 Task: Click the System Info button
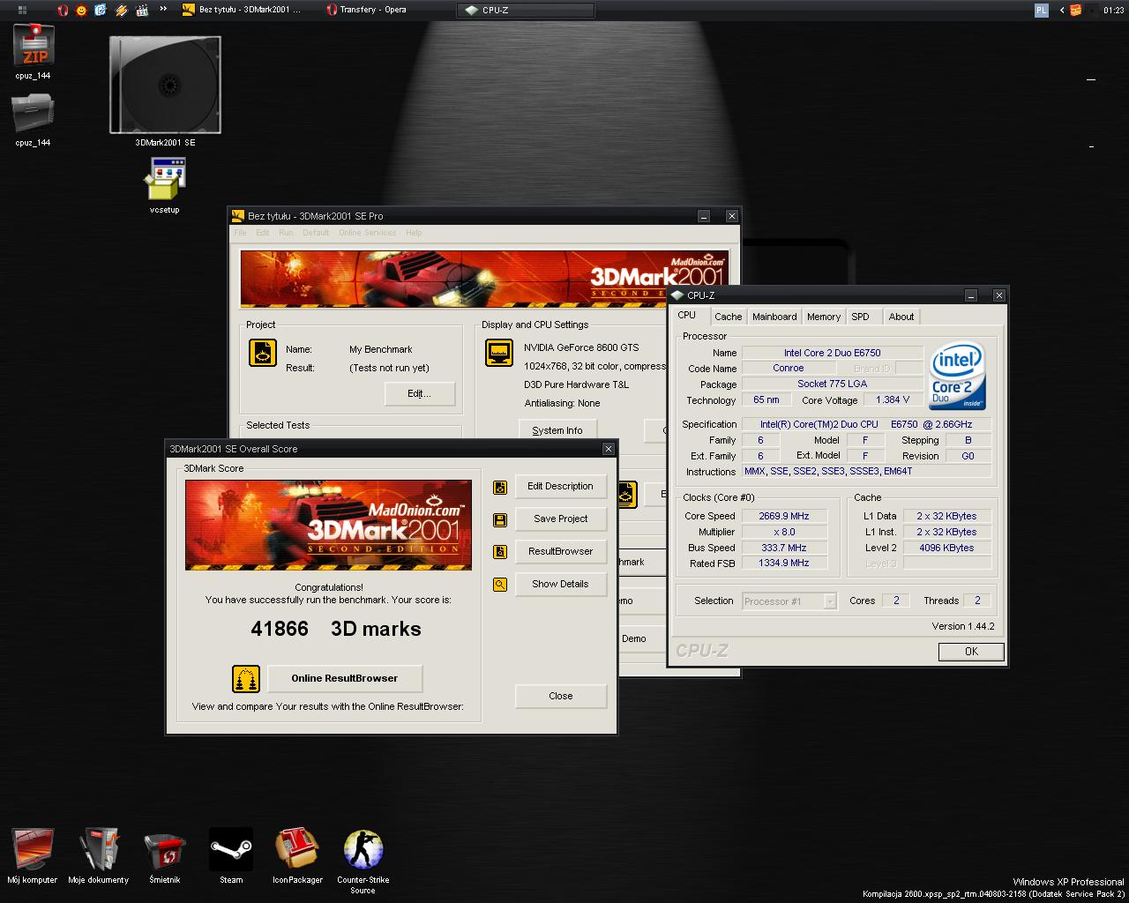[x=557, y=430]
